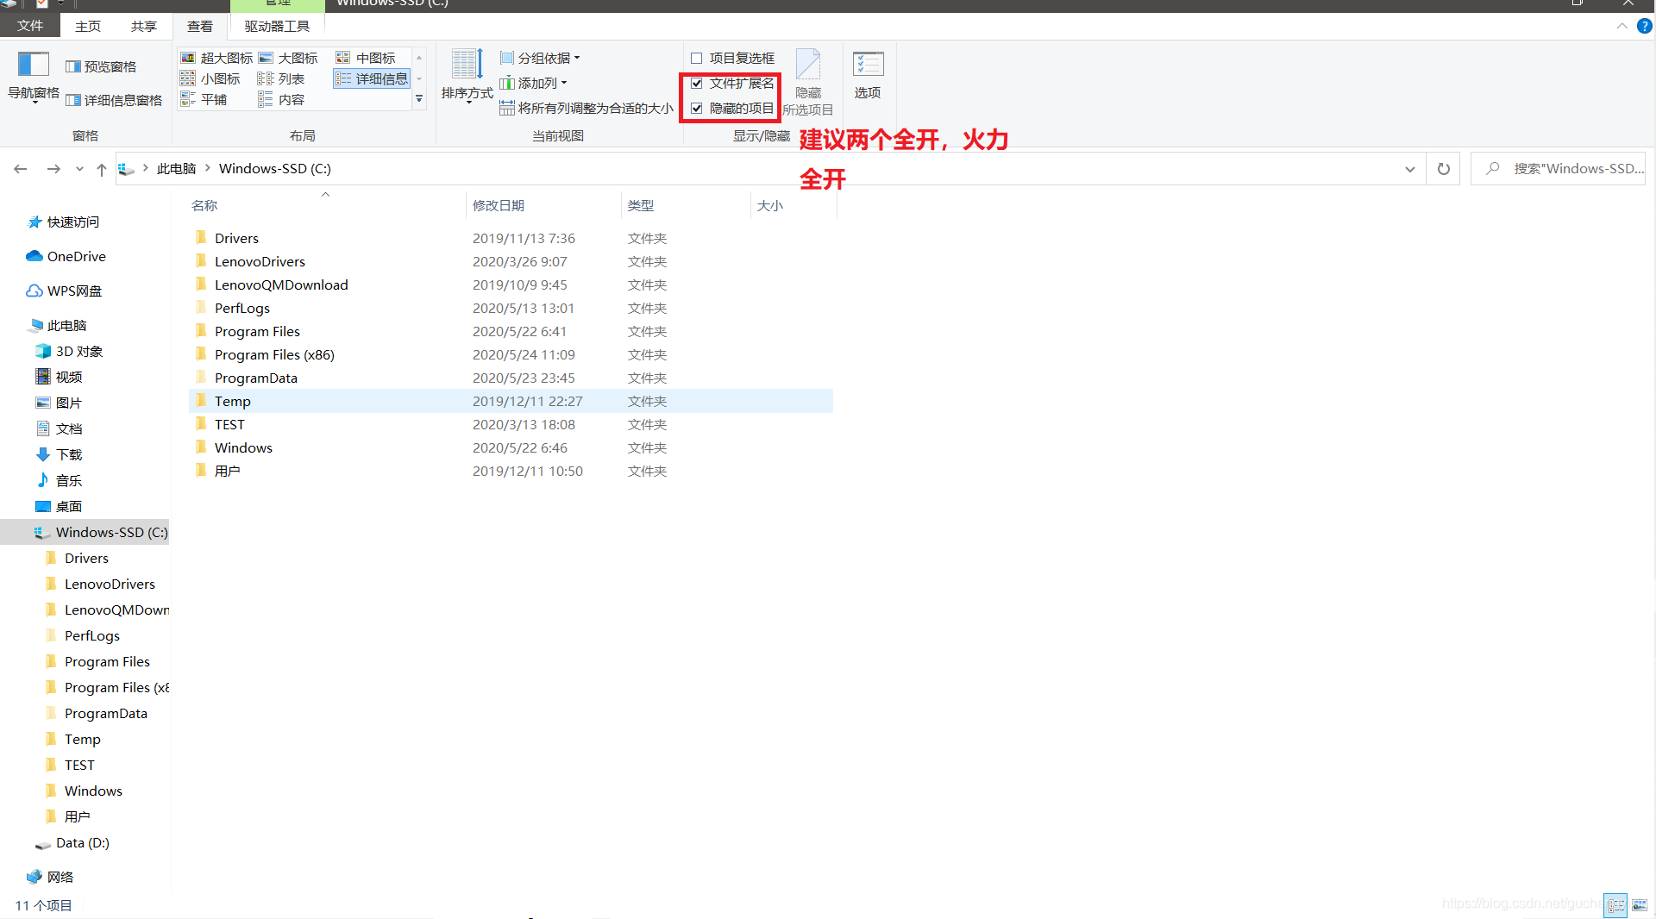Select Small icons (小图标) layout
This screenshot has height=919, width=1656.
(x=210, y=78)
